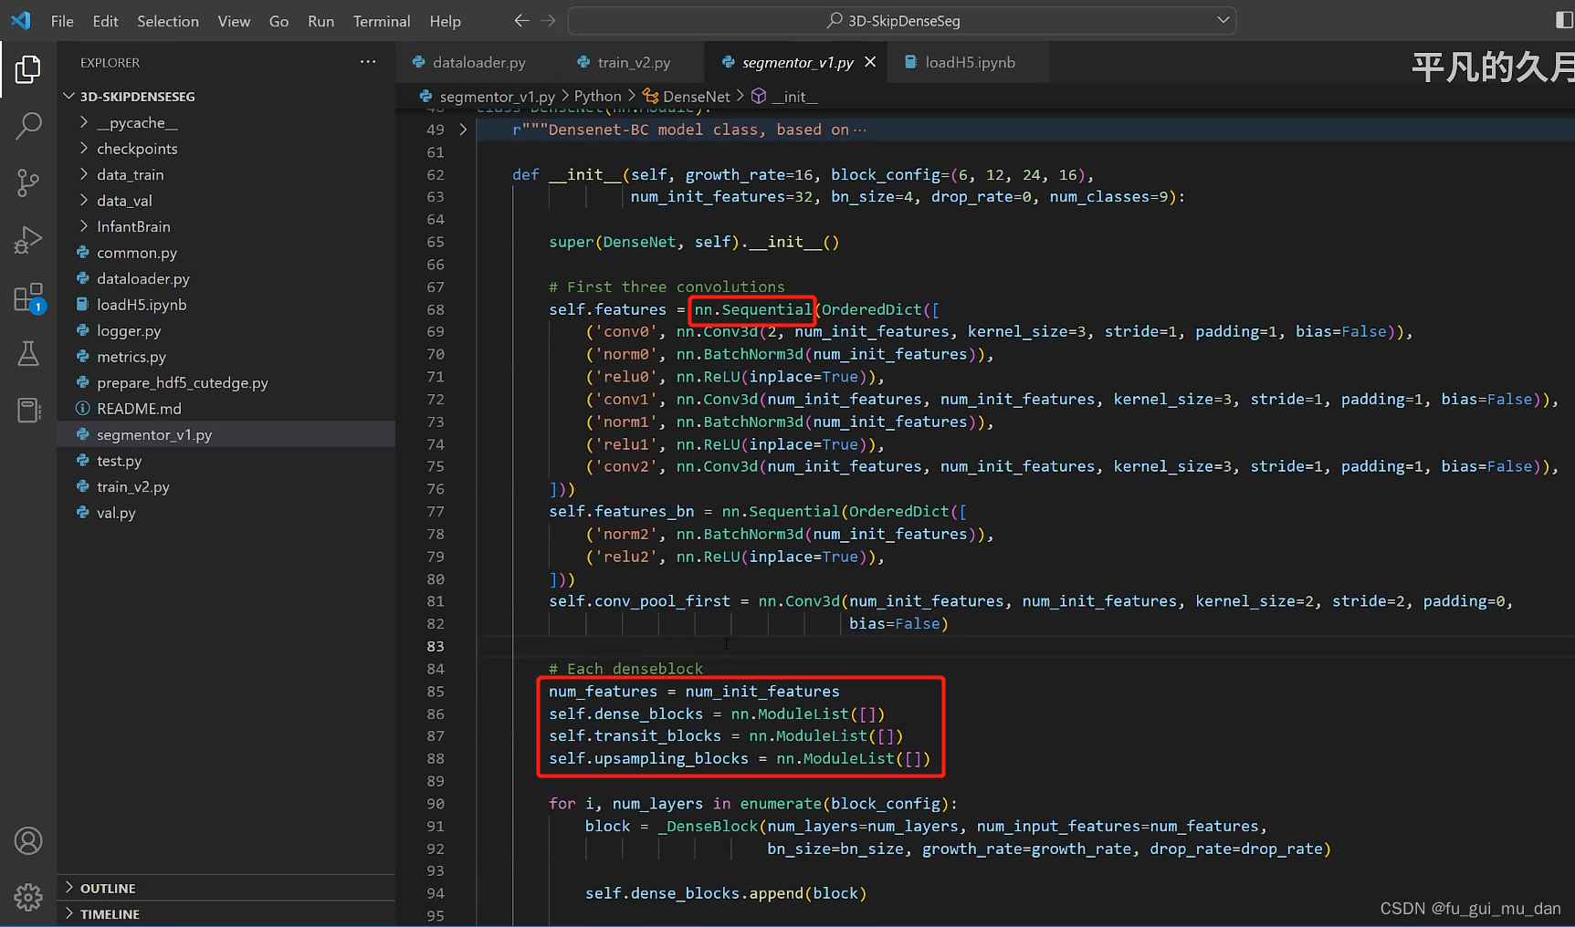Open README.md from the file tree
1575x927 pixels.
coord(139,409)
